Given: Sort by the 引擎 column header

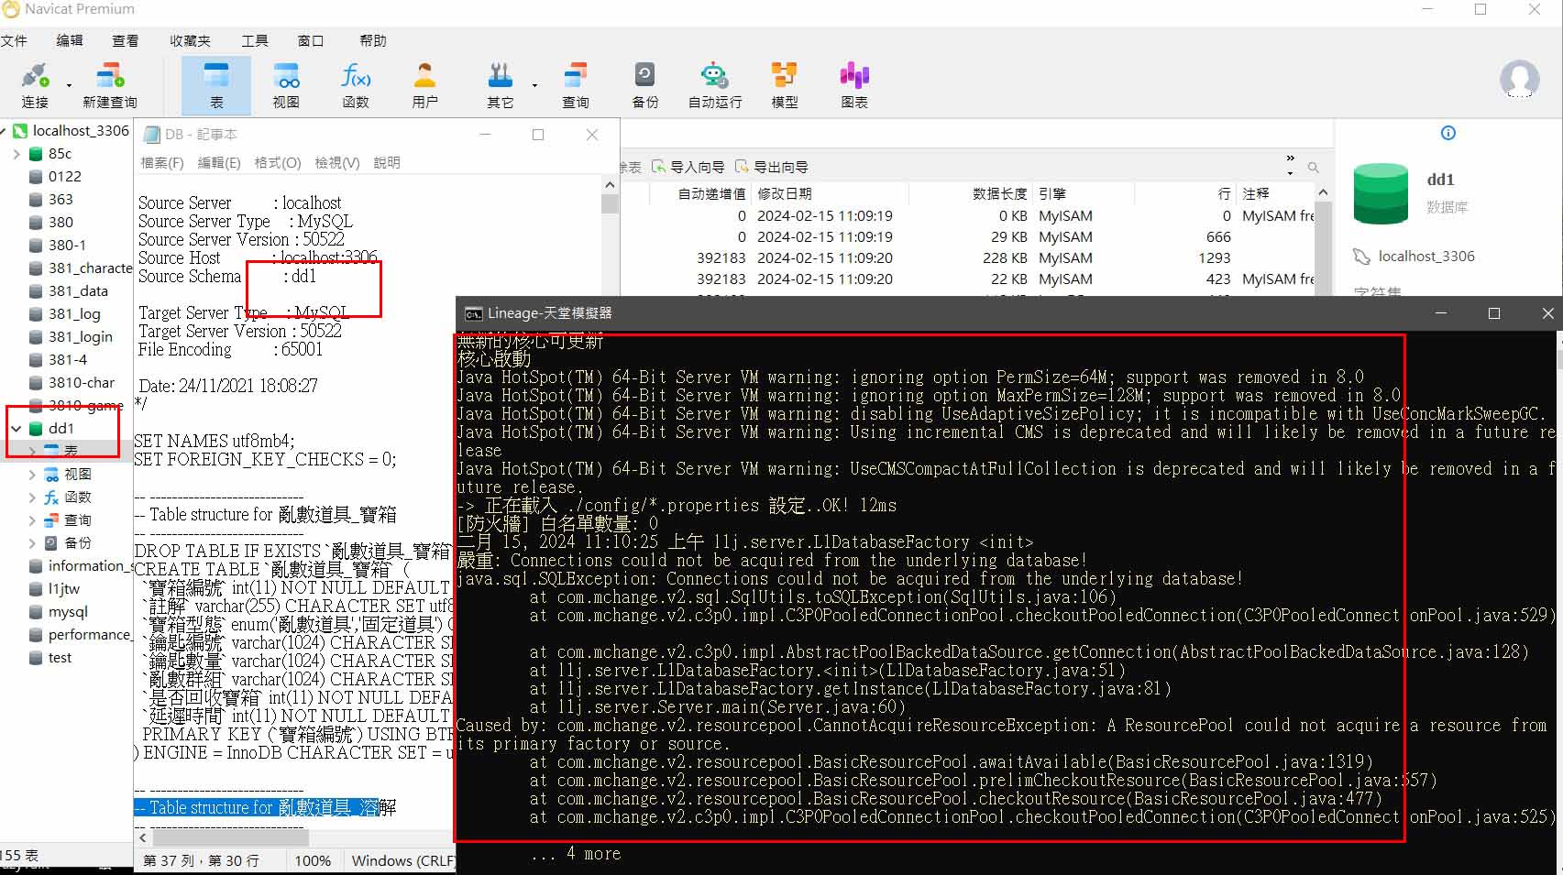Looking at the screenshot, I should (x=1083, y=193).
